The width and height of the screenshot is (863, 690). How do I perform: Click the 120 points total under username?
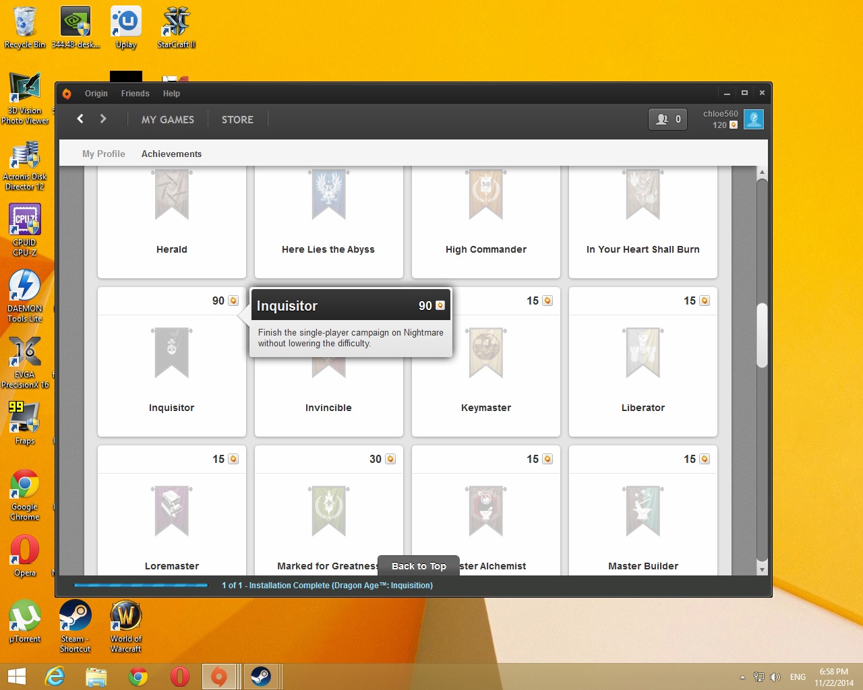[719, 125]
